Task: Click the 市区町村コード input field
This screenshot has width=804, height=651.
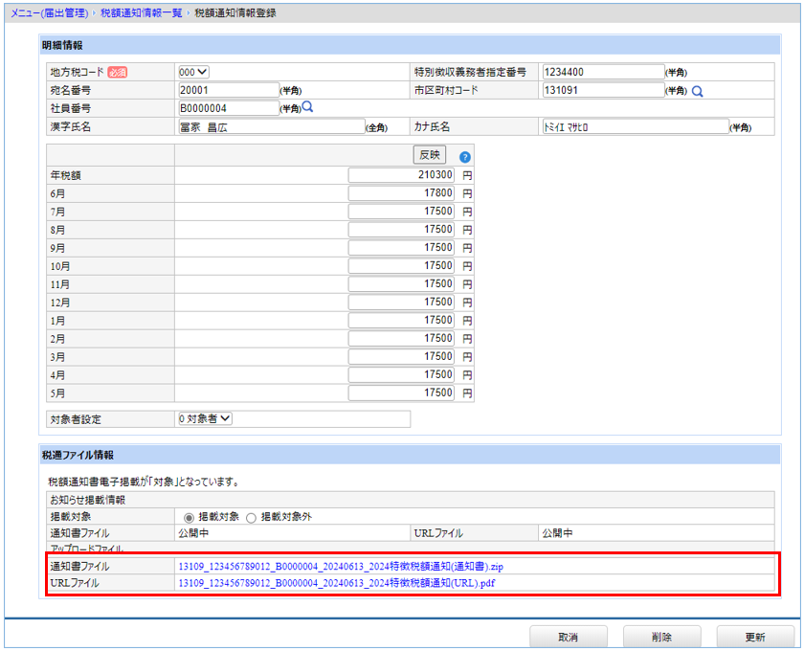Action: [x=604, y=90]
